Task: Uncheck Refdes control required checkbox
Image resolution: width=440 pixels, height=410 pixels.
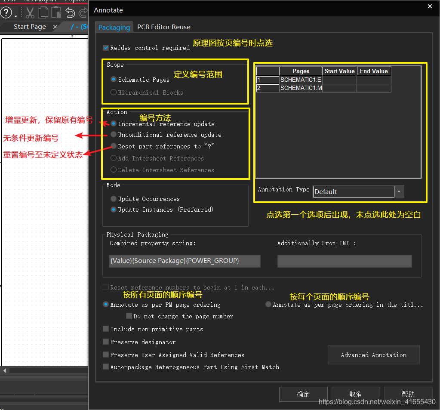Action: (106, 48)
